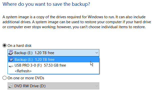Click the SD drive icon in the combo box
The width and height of the screenshot is (152, 97).
[x=11, y=53]
